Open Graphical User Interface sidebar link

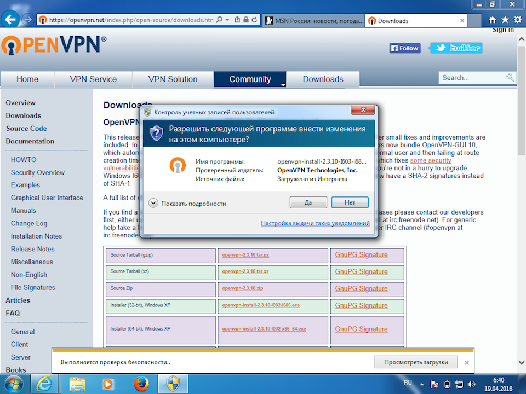pos(47,198)
